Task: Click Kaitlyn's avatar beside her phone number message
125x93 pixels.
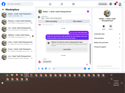Action: (x=39, y=62)
